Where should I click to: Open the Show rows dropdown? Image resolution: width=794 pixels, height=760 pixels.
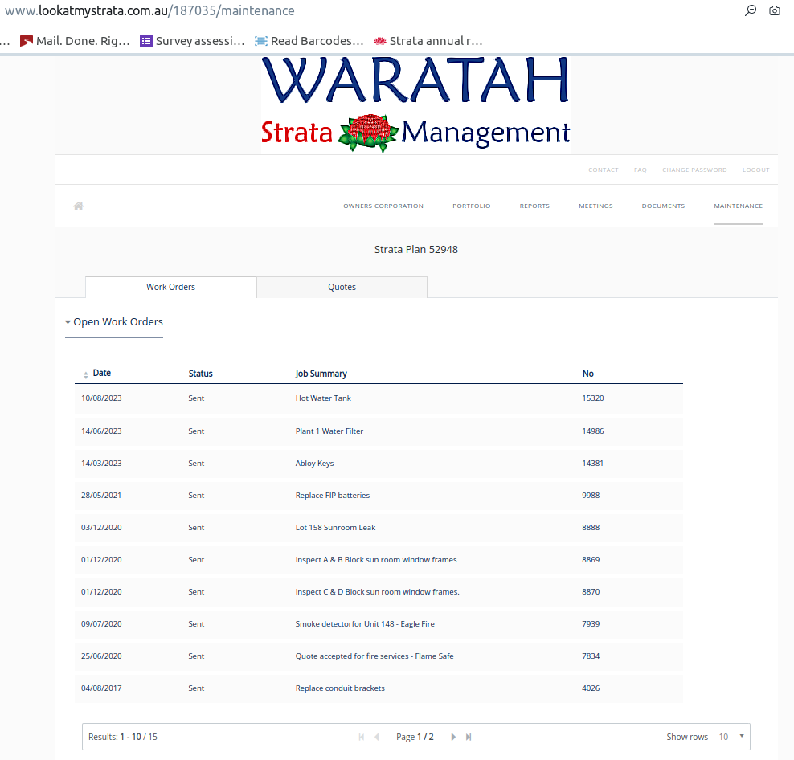coord(731,737)
